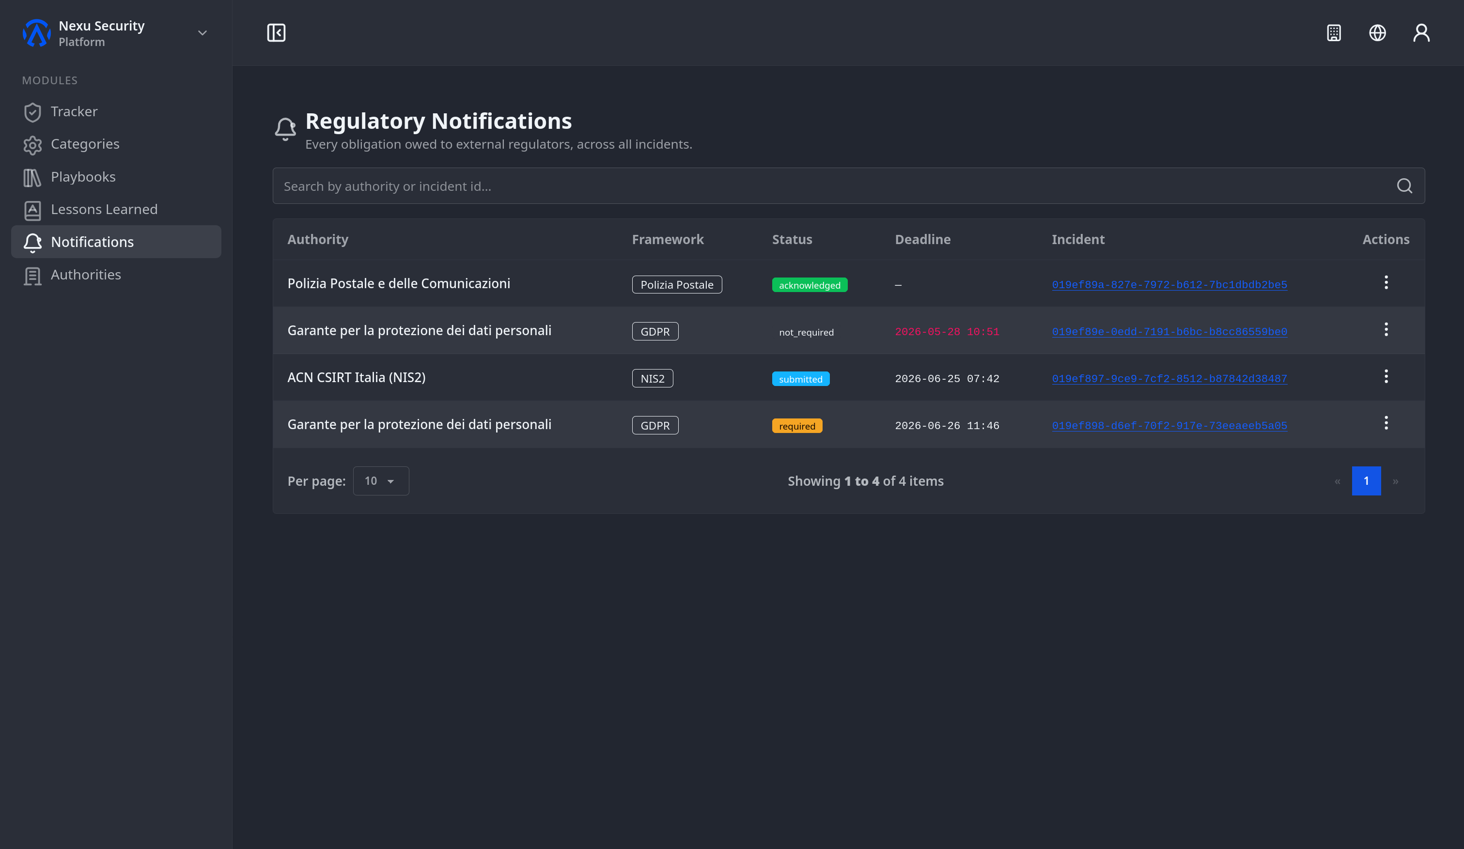Click the Showing 1 to 4 of 4 items text
1464x849 pixels.
(x=866, y=481)
